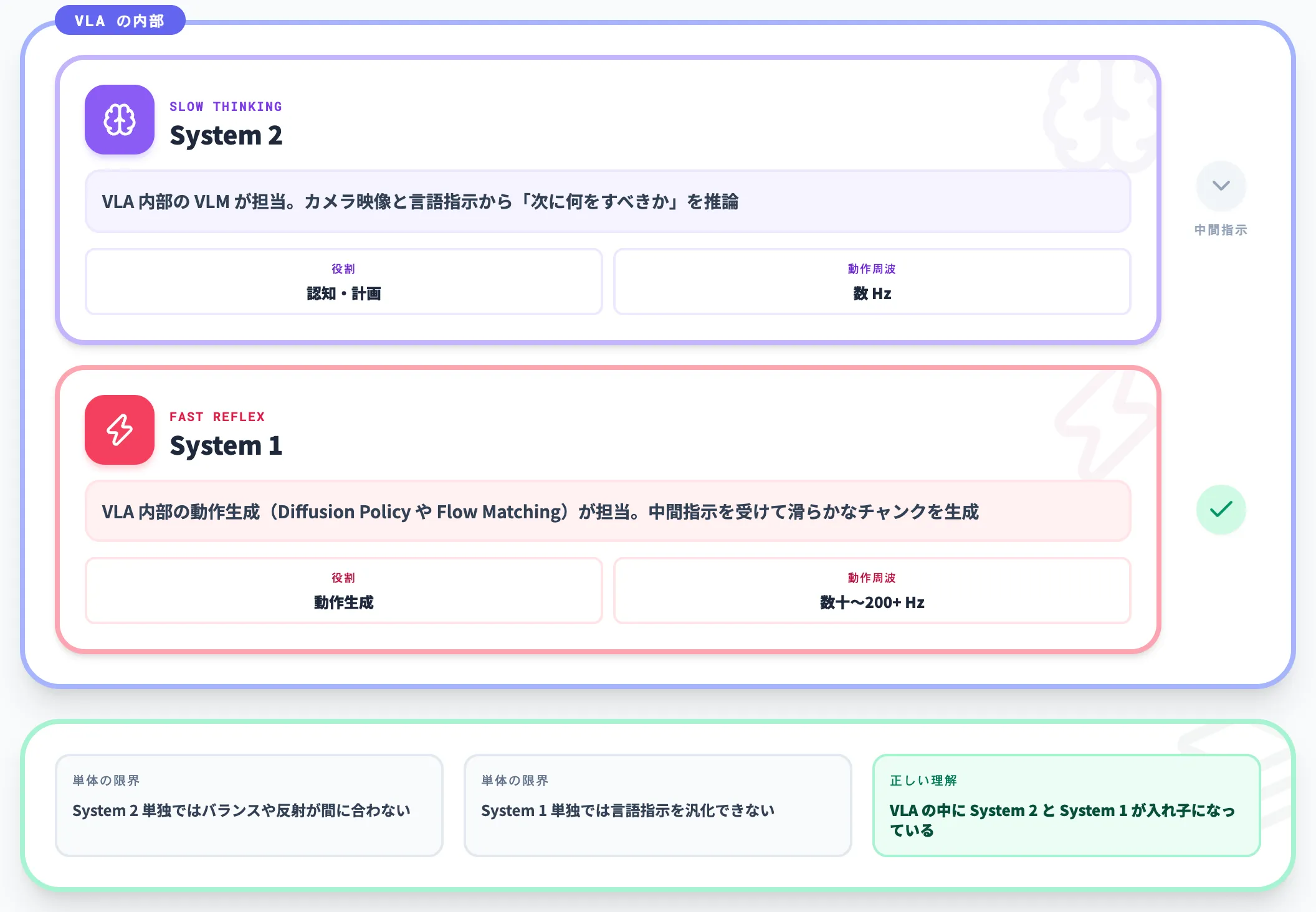The height and width of the screenshot is (912, 1316).
Task: Click the chevron-down circle above 中間指示
Action: coord(1221,186)
